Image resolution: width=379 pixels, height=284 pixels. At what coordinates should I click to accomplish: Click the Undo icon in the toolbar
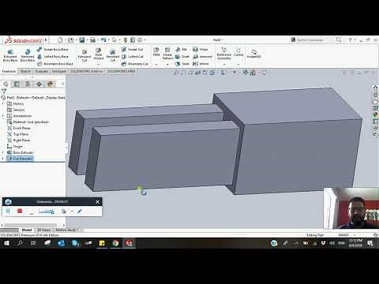tap(103, 40)
